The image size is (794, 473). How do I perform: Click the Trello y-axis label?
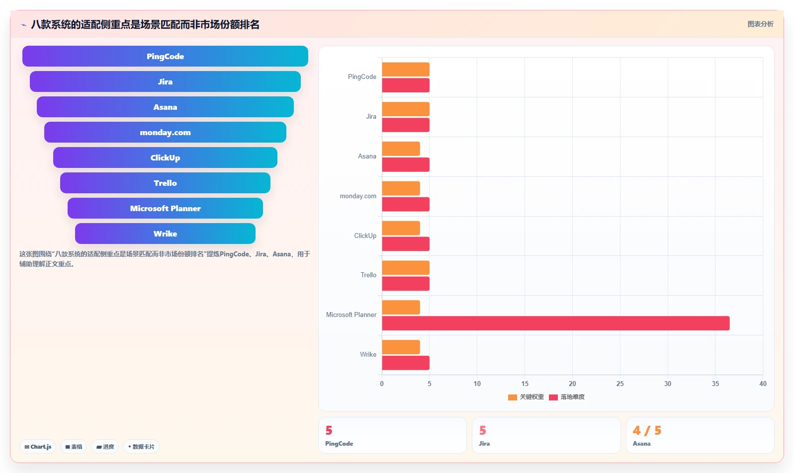(368, 275)
